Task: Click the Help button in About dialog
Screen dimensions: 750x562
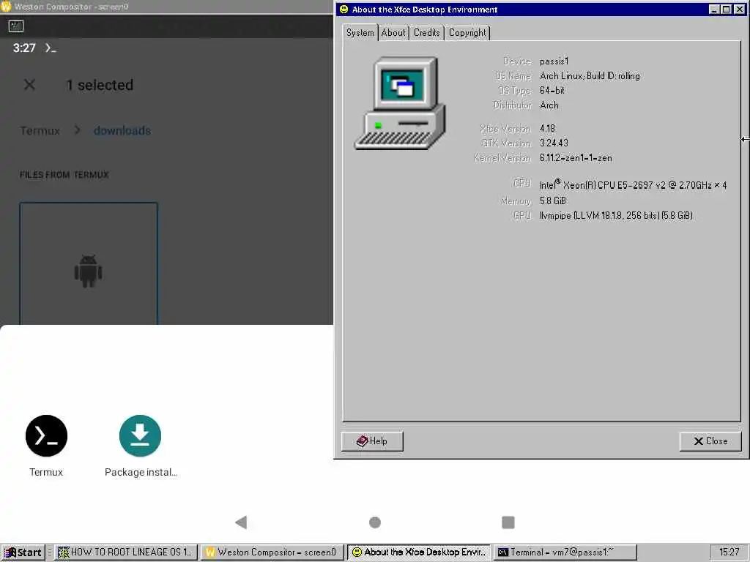Action: pos(372,441)
